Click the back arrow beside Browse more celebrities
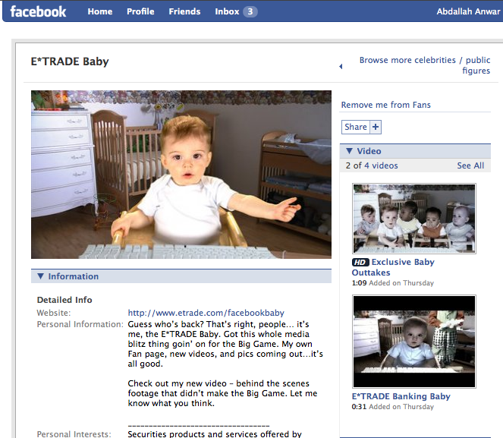This screenshot has height=438, width=503. (x=341, y=67)
